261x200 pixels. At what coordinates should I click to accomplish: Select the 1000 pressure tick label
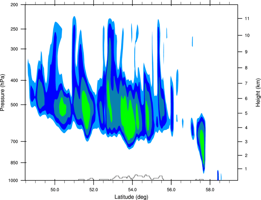coord(13,181)
